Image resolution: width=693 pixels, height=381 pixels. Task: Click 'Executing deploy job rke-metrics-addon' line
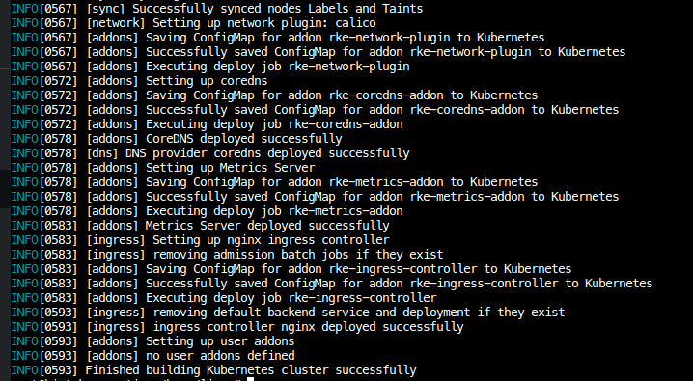[274, 211]
